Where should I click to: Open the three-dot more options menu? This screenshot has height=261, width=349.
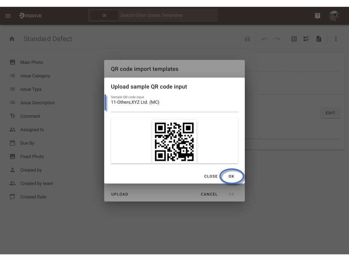click(x=336, y=39)
